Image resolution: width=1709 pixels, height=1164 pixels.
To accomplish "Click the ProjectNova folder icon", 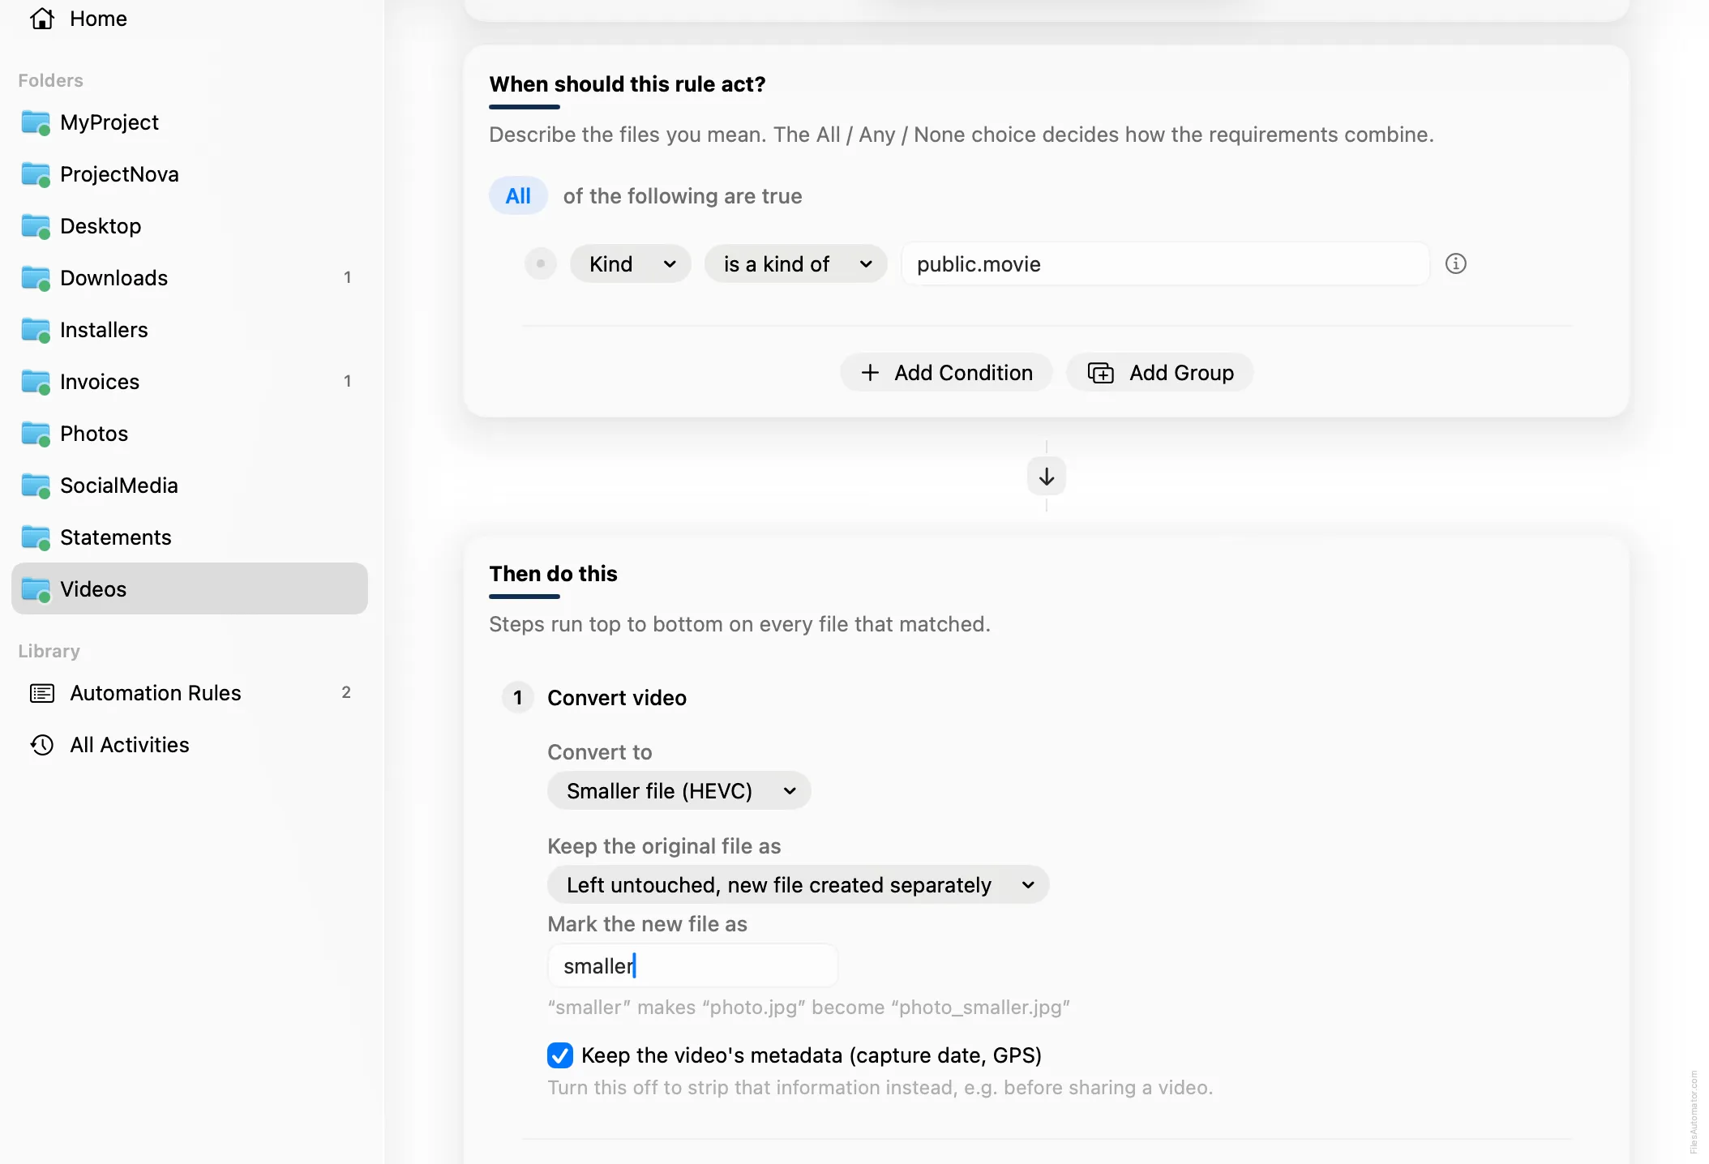I will pos(36,174).
